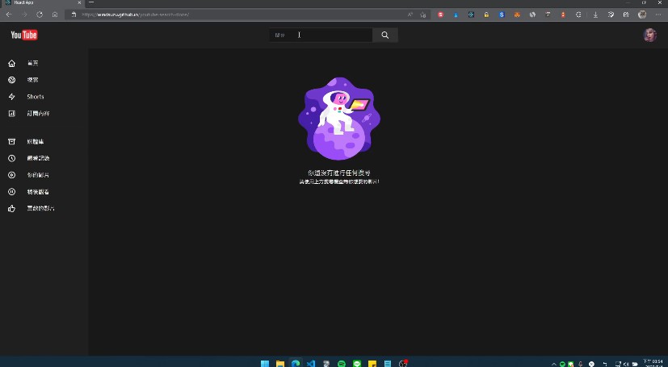Open Visual Studio Code from taskbar
Screen dimensions: 668x367
click(x=310, y=364)
